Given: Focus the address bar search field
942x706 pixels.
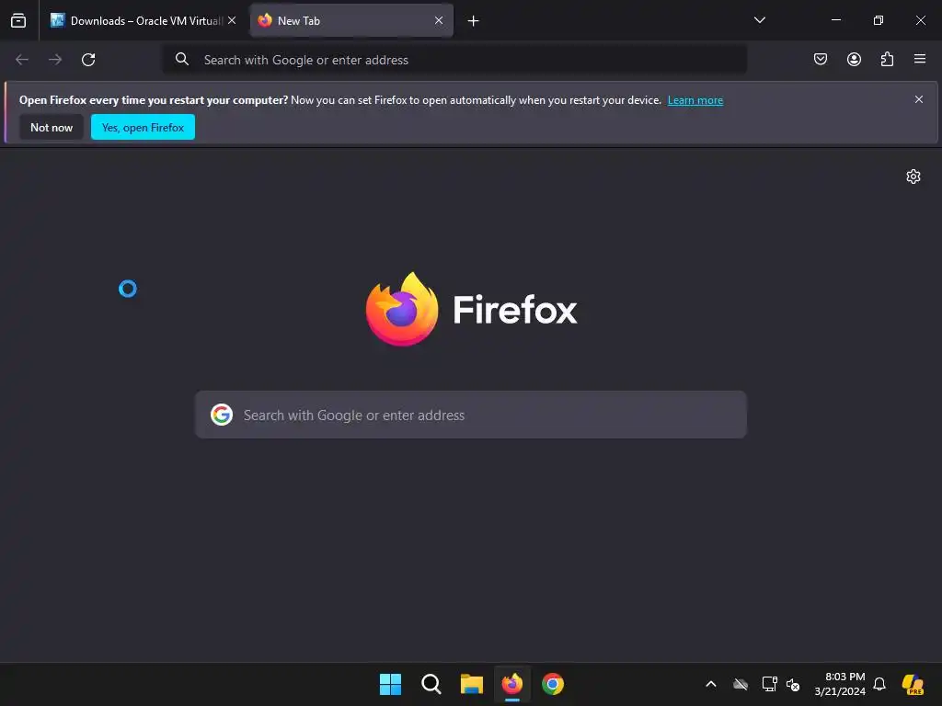Looking at the screenshot, I should coord(454,60).
